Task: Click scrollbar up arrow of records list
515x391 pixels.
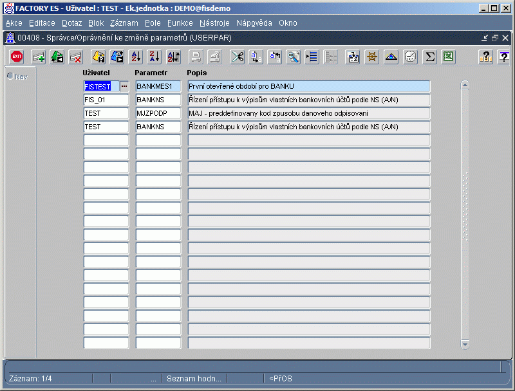Action: (x=465, y=86)
